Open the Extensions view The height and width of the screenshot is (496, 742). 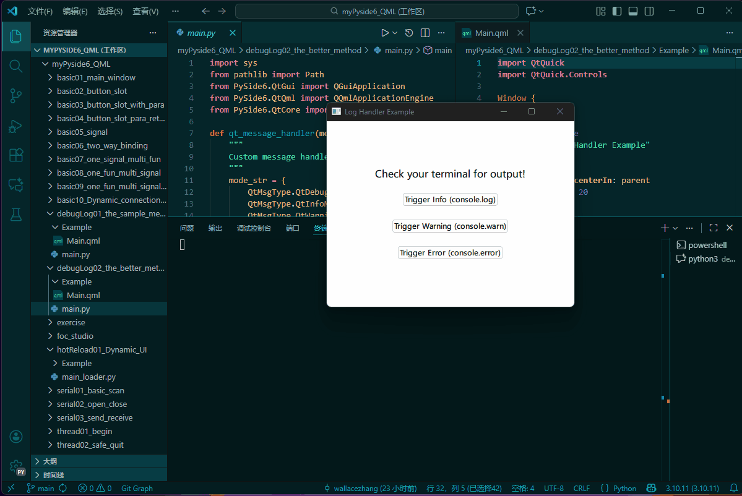click(15, 155)
